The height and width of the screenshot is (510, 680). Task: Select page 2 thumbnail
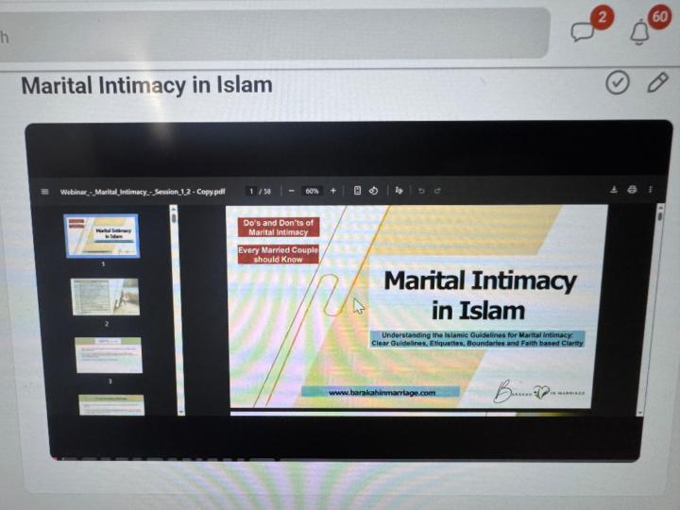tap(106, 297)
